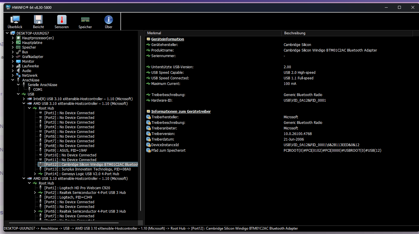The height and width of the screenshot is (234, 419).
Task: Expand the Hauptplatine node
Action: click(13, 42)
